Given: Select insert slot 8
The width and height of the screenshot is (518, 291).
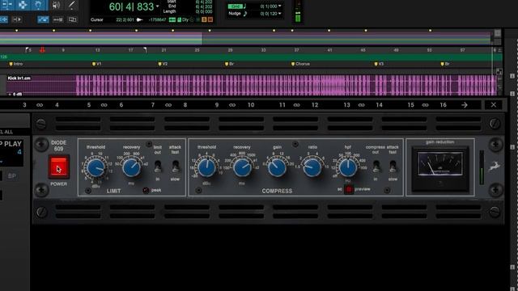Looking at the screenshot, I should click(x=185, y=105).
